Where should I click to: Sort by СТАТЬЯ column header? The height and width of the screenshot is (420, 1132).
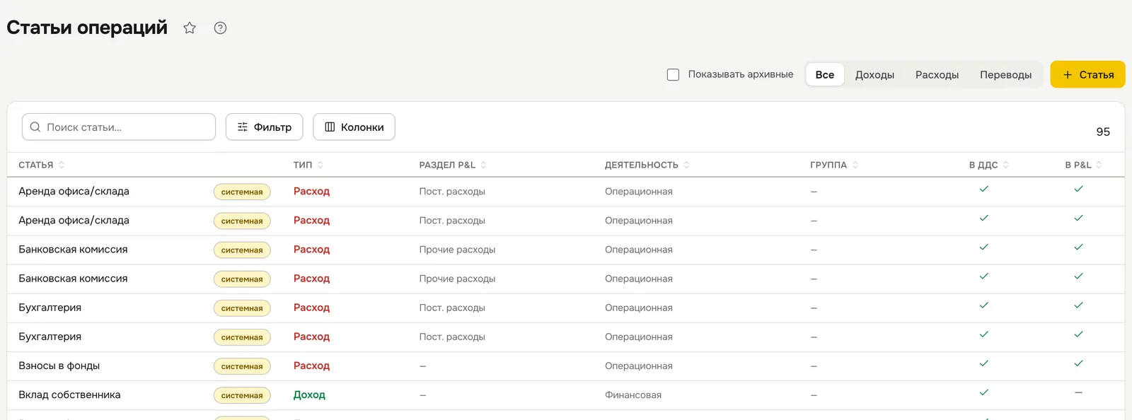coord(41,165)
